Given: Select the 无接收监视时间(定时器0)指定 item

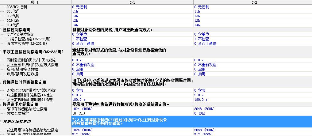Looking at the screenshot, I should pos(31,90).
